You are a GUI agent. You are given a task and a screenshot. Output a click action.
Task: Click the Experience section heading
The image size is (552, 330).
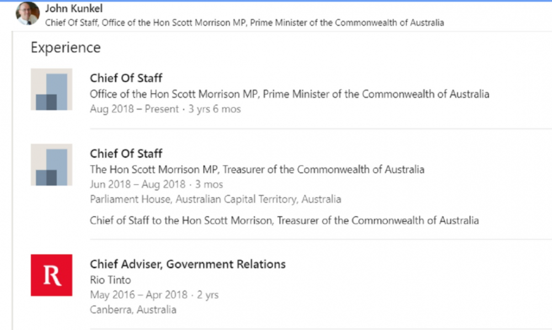click(66, 48)
